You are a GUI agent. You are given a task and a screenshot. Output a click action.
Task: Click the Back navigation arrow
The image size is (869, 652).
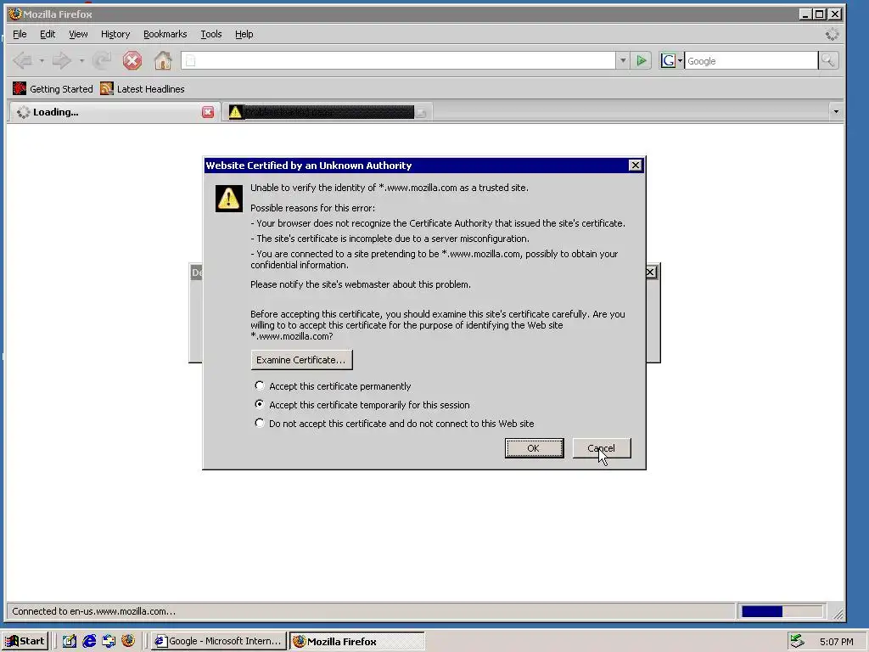[x=22, y=60]
